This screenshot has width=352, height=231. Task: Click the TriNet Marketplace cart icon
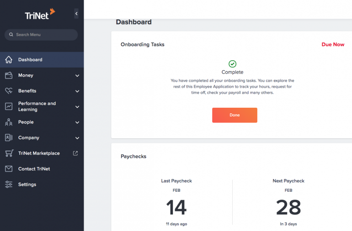[x=9, y=153]
